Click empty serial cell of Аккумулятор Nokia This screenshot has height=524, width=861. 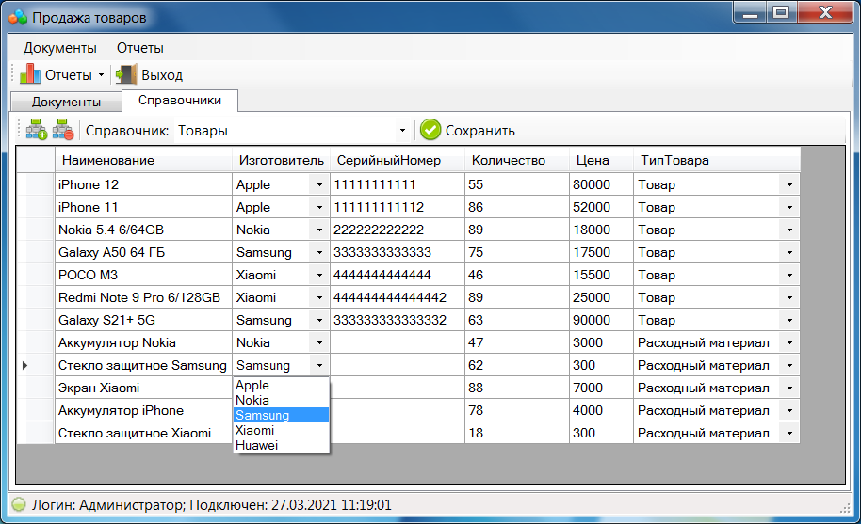[x=398, y=342]
